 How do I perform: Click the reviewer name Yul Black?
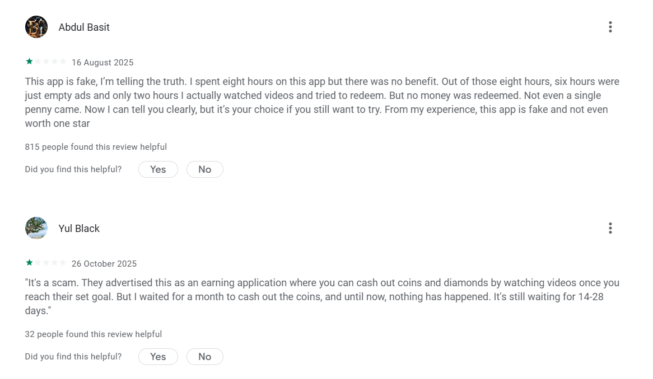click(79, 229)
